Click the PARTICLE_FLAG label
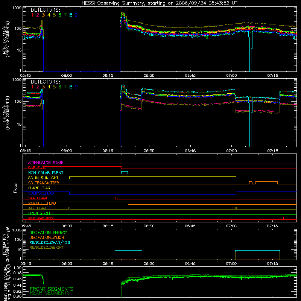 point(42,203)
